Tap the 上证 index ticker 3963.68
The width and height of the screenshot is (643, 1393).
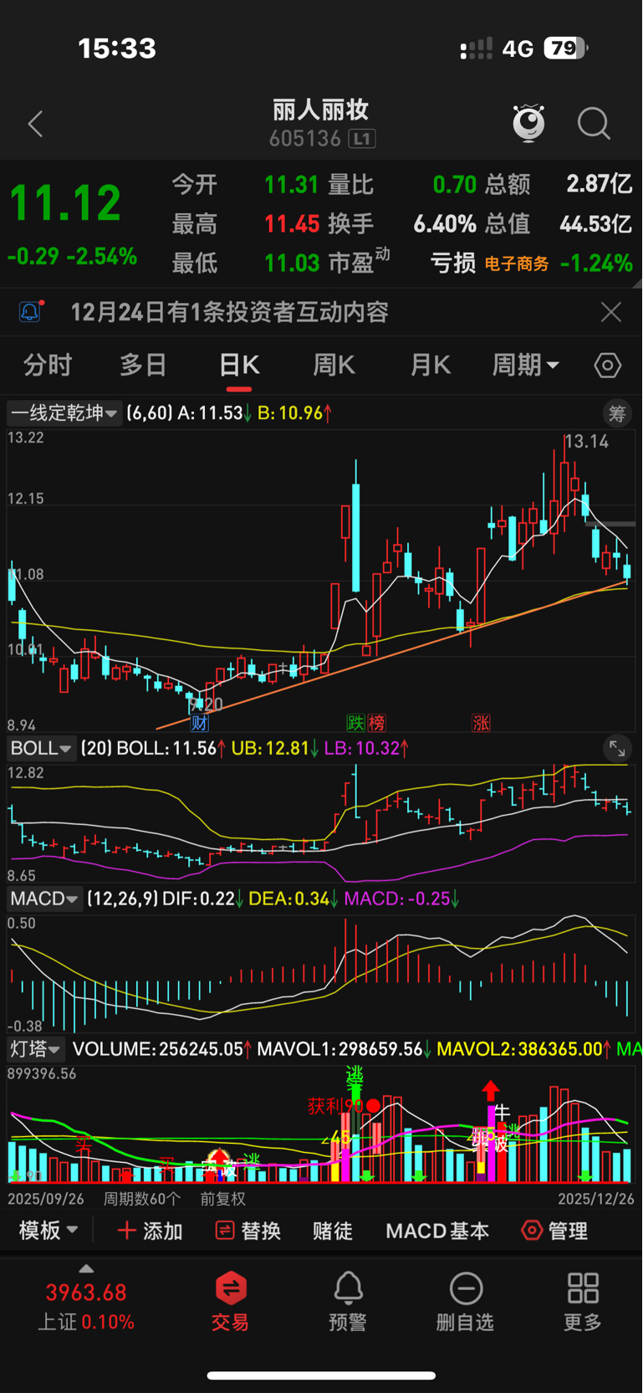click(86, 1293)
